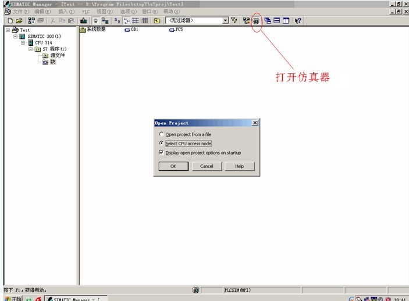The image size is (409, 301).
Task: Collapse the CPU 314 tree node
Action: (23, 42)
